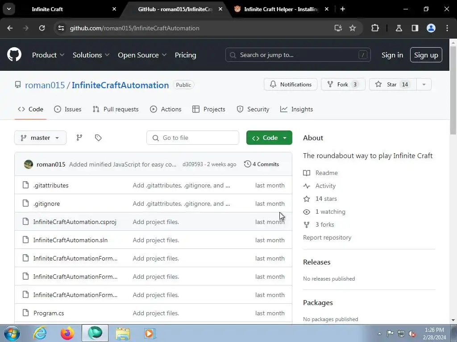This screenshot has width=457, height=342.
Task: Launch Firefox from the taskbar
Action: click(x=67, y=333)
